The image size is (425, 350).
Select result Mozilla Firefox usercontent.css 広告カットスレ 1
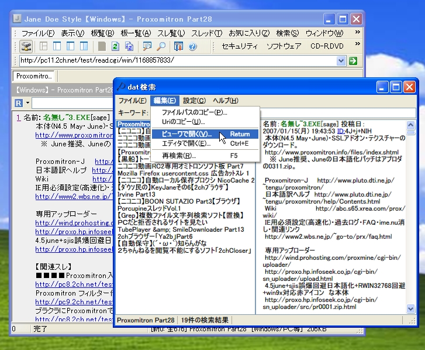tap(183, 173)
